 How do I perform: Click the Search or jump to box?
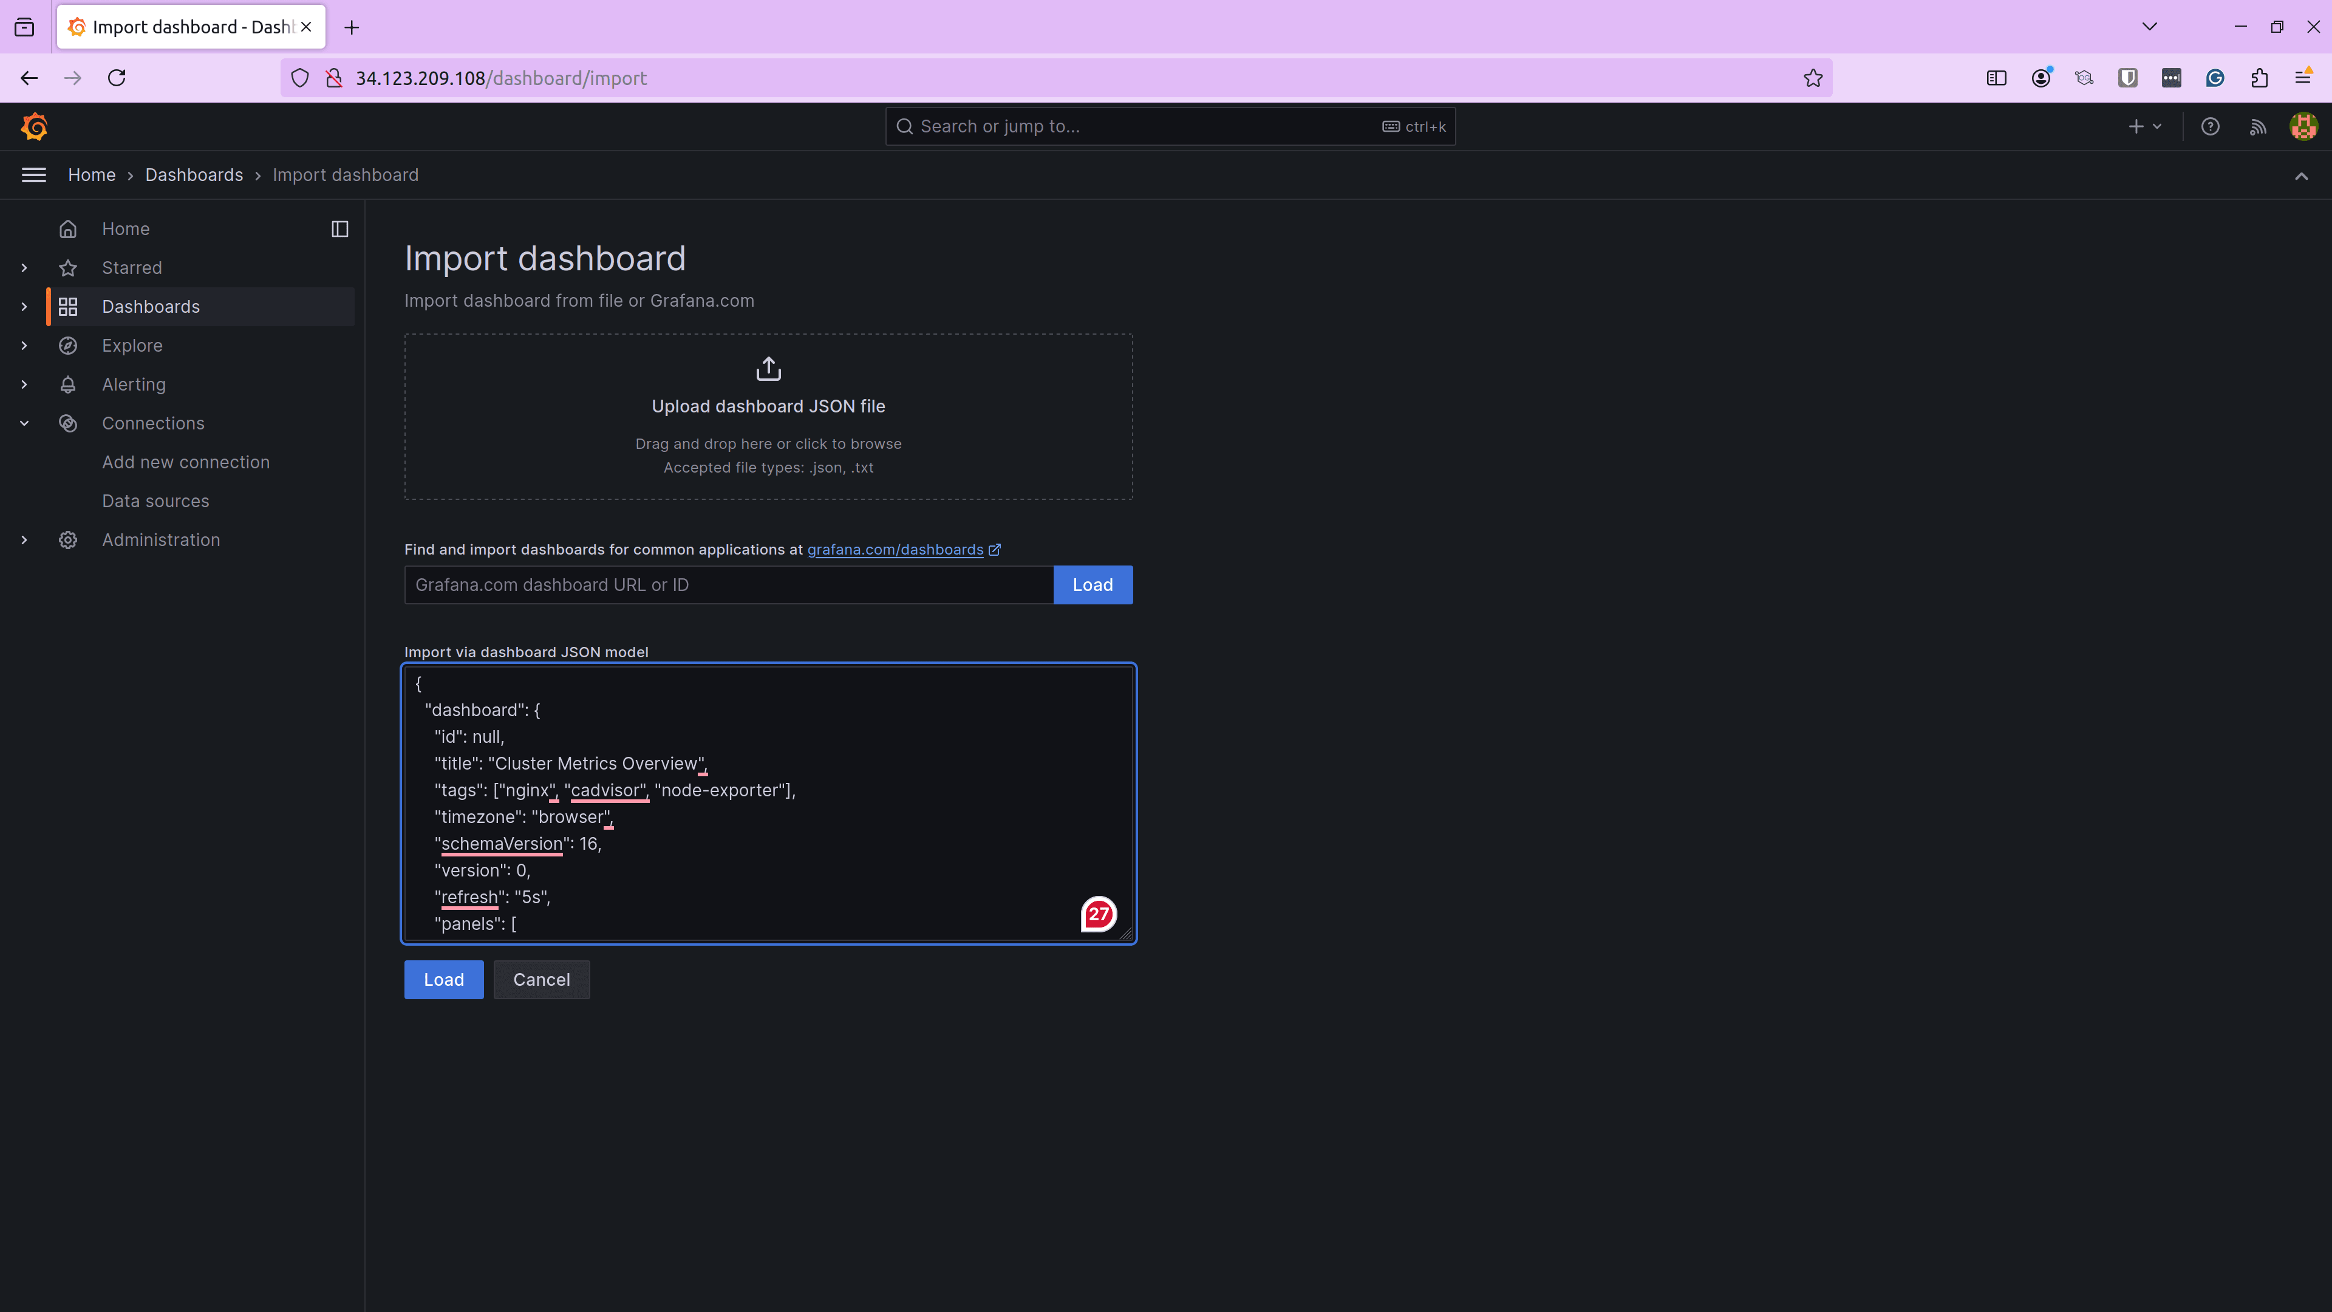tap(1170, 127)
